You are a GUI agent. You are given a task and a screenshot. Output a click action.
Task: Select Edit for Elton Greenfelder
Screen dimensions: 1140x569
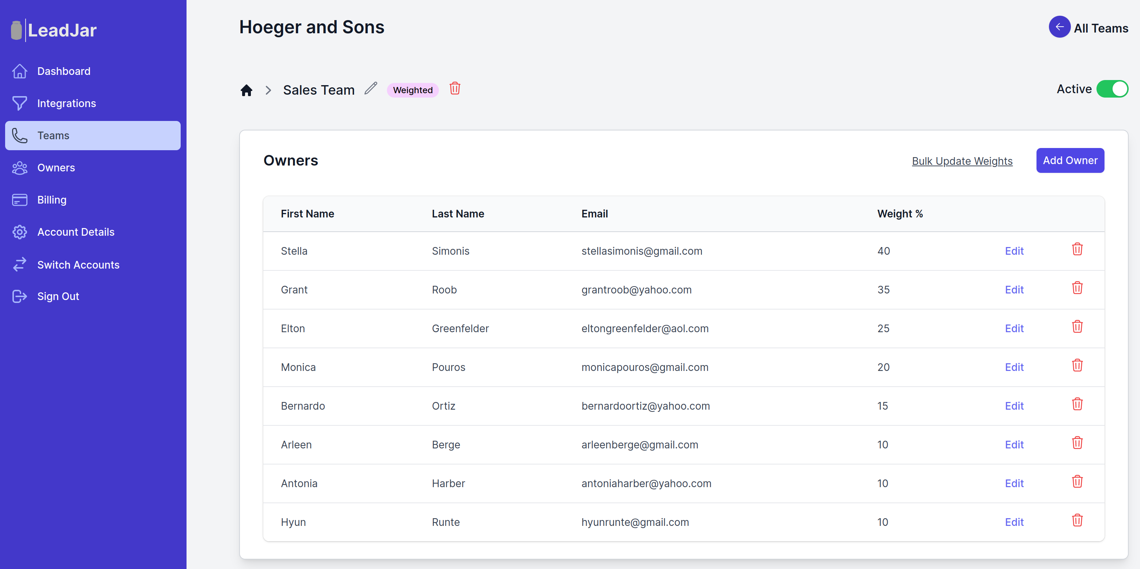coord(1014,328)
